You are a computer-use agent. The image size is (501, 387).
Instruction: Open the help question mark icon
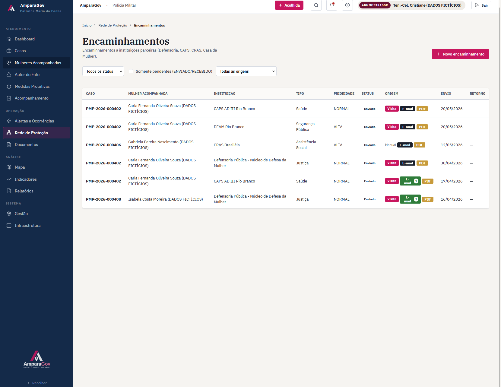[x=347, y=5]
